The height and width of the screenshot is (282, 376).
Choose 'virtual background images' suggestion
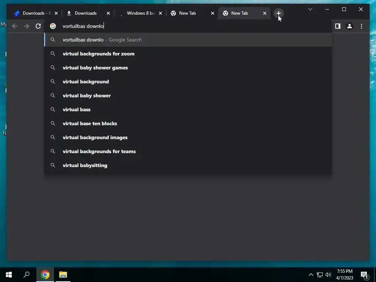click(188, 137)
